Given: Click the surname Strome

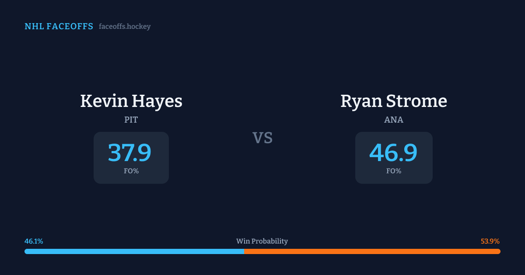Looking at the screenshot, I should (417, 101).
